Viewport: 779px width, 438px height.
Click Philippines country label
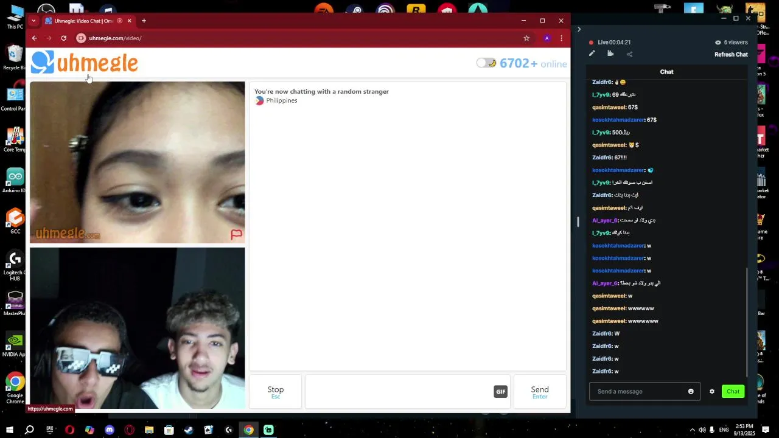(281, 100)
